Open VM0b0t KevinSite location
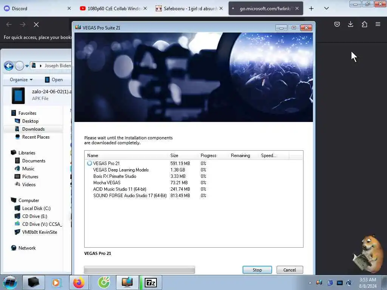The width and height of the screenshot is (387, 290). click(36, 232)
